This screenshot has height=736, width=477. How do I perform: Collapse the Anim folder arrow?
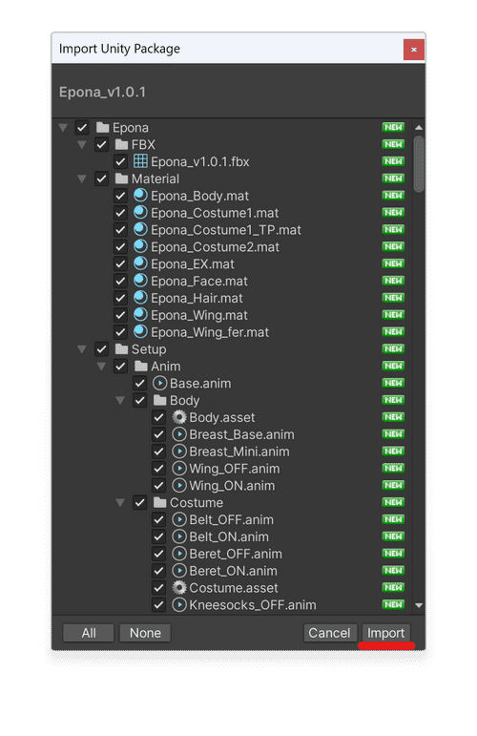[x=101, y=367]
